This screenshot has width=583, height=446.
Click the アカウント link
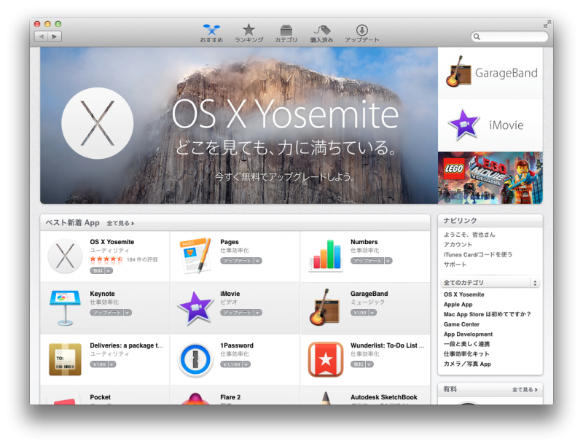coord(458,245)
